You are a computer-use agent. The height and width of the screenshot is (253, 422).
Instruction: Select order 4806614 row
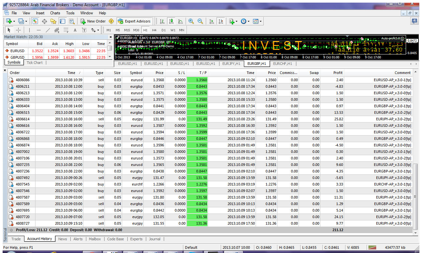[x=210, y=119]
